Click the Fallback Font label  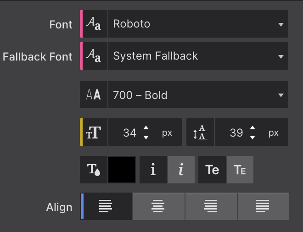point(38,56)
